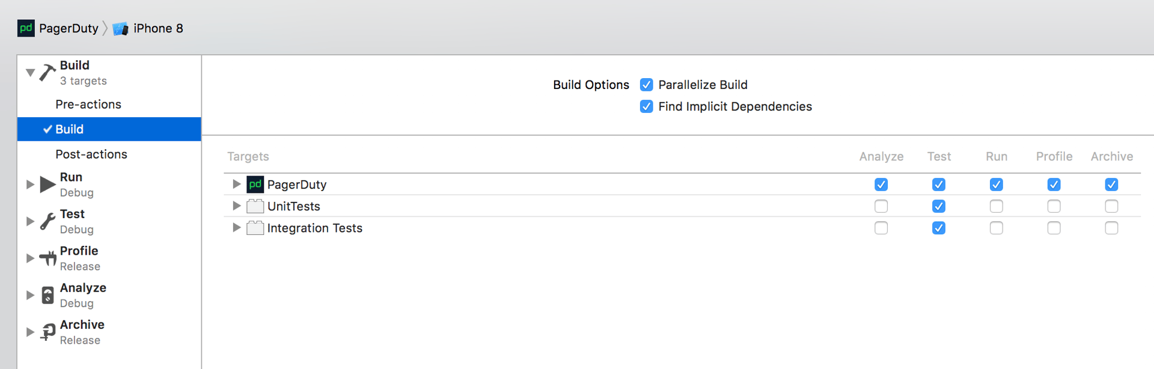Enable Archive for Integration Tests target

(x=1111, y=228)
